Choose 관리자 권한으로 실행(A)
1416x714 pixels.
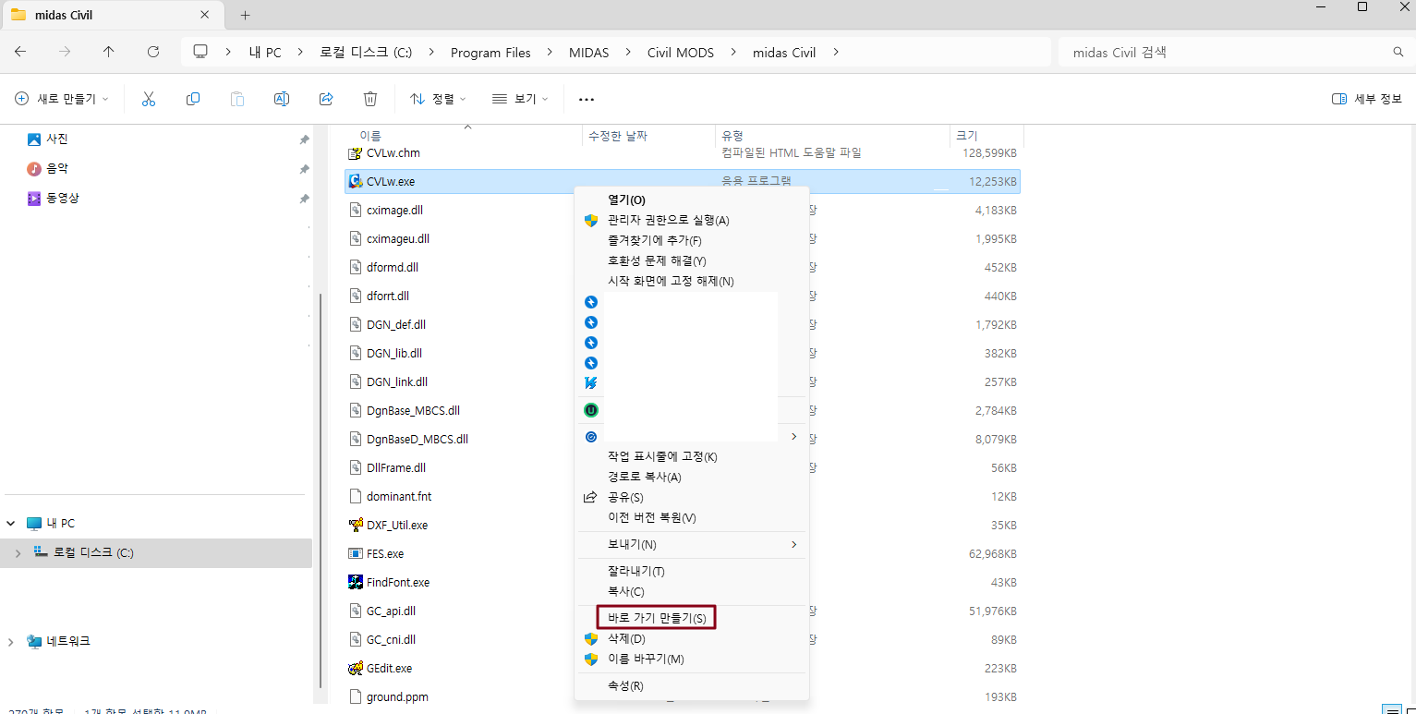[693, 220]
